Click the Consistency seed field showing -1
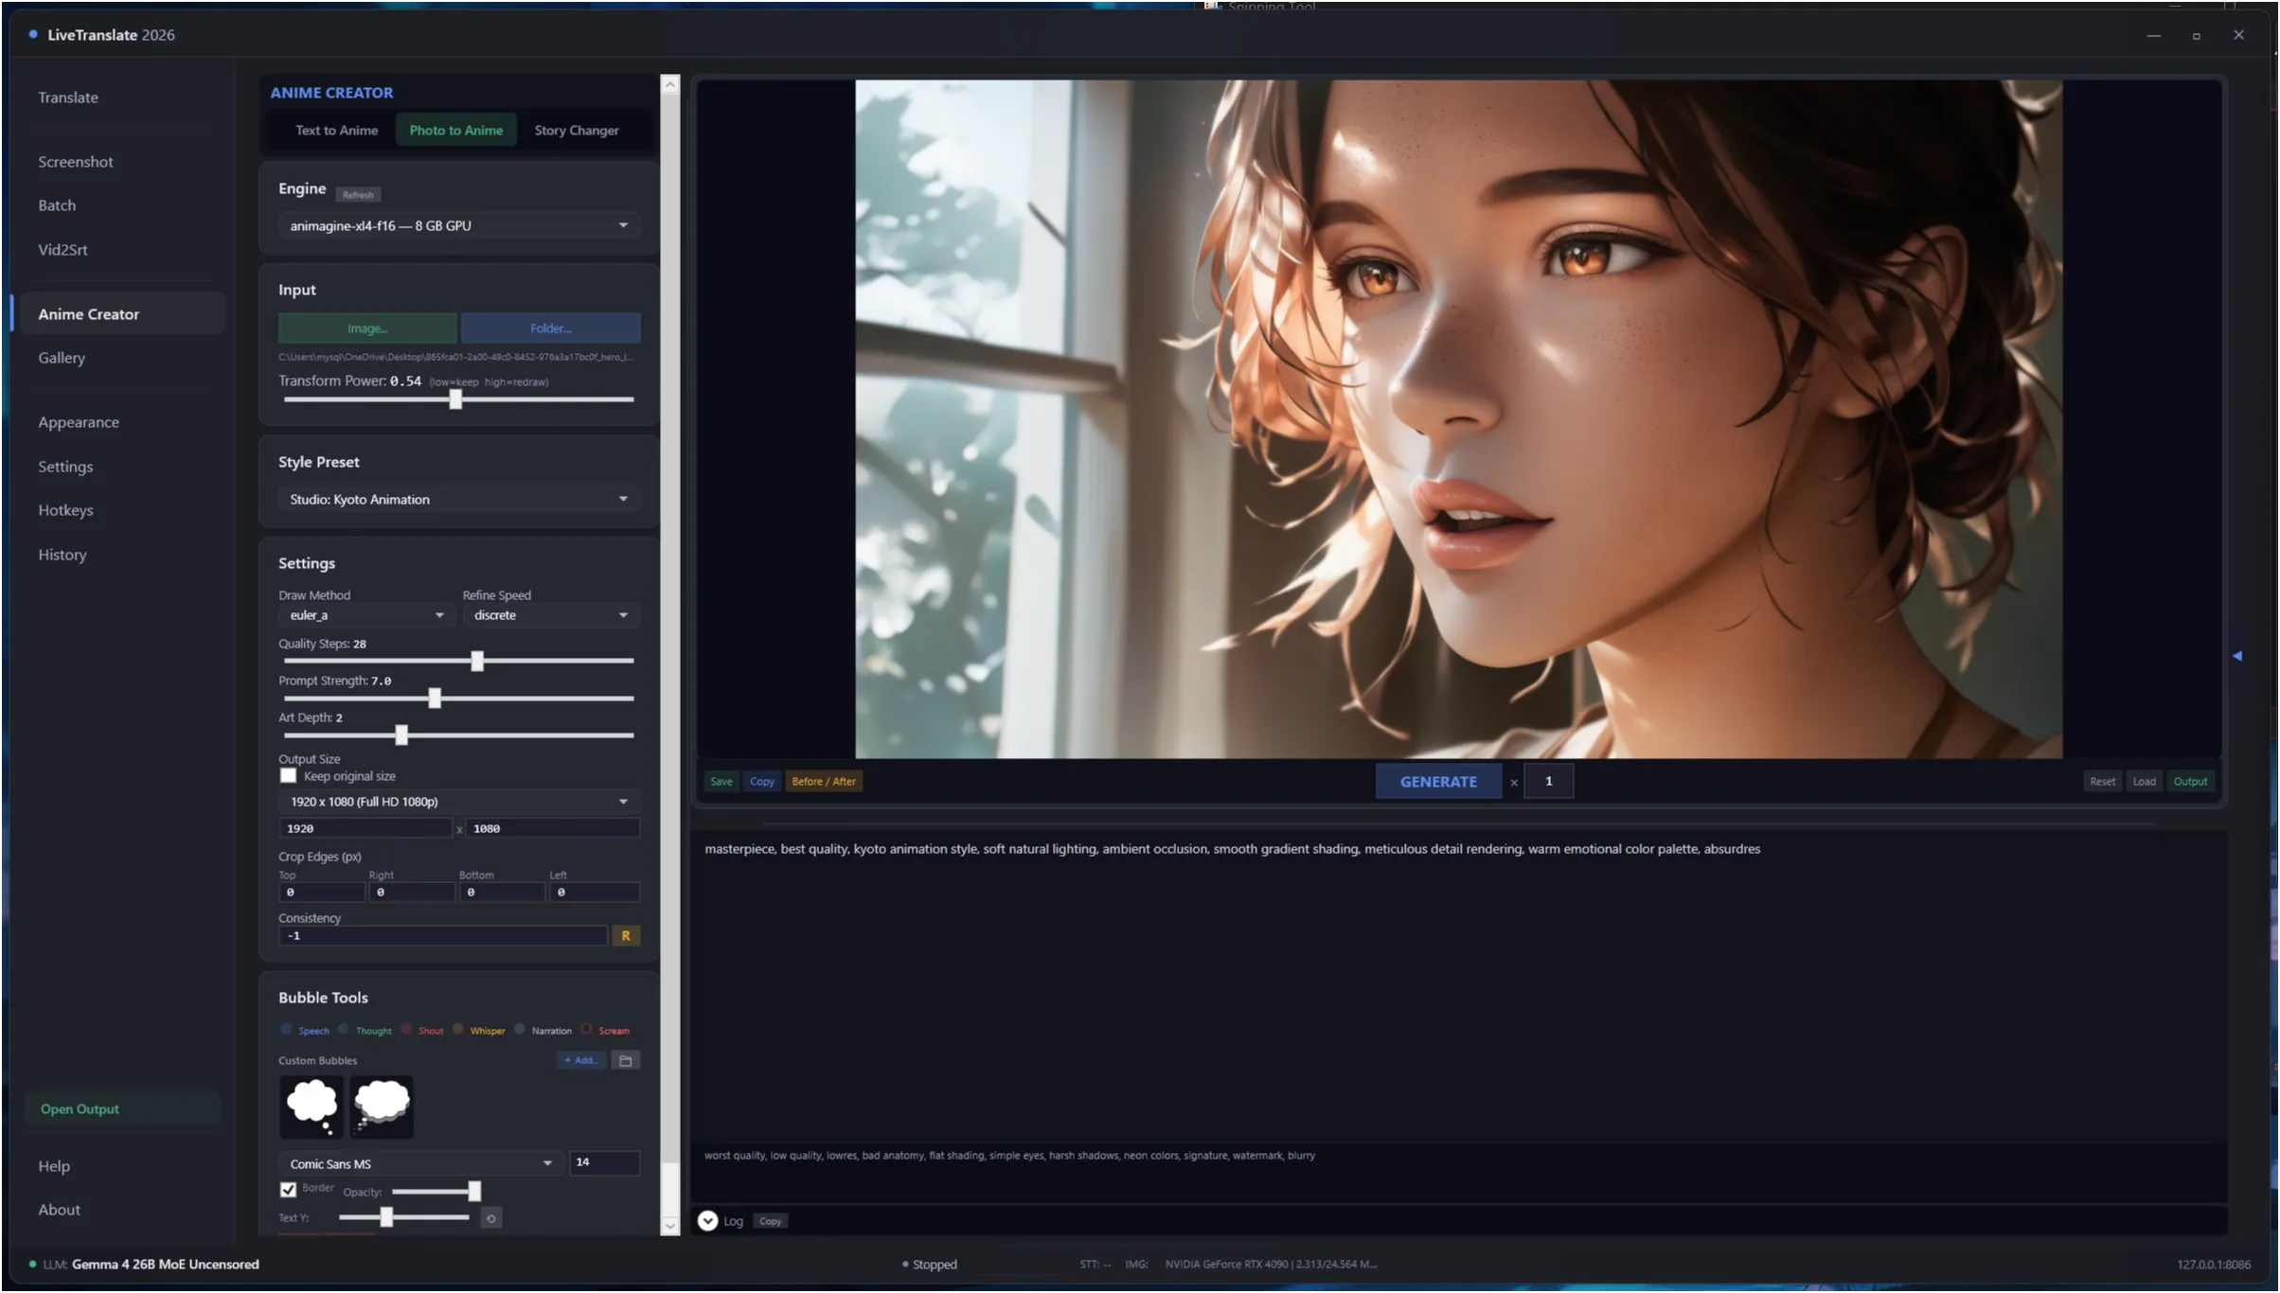Image resolution: width=2280 pixels, height=1293 pixels. pos(443,935)
